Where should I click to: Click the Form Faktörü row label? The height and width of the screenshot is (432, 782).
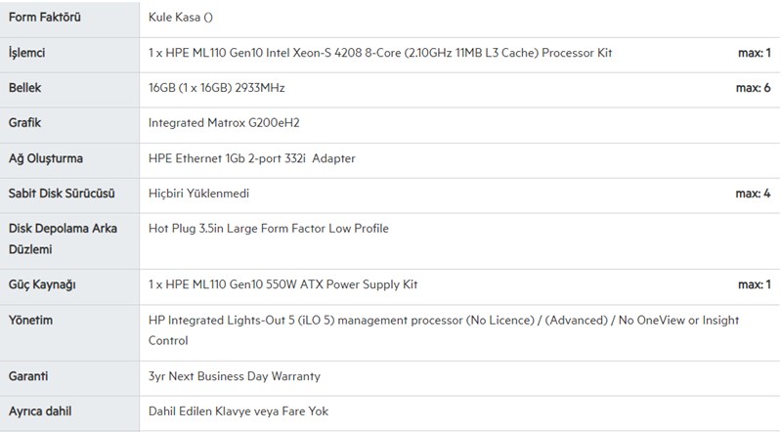(46, 18)
